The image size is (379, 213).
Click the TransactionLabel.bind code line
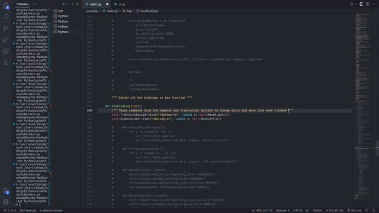tap(171, 115)
